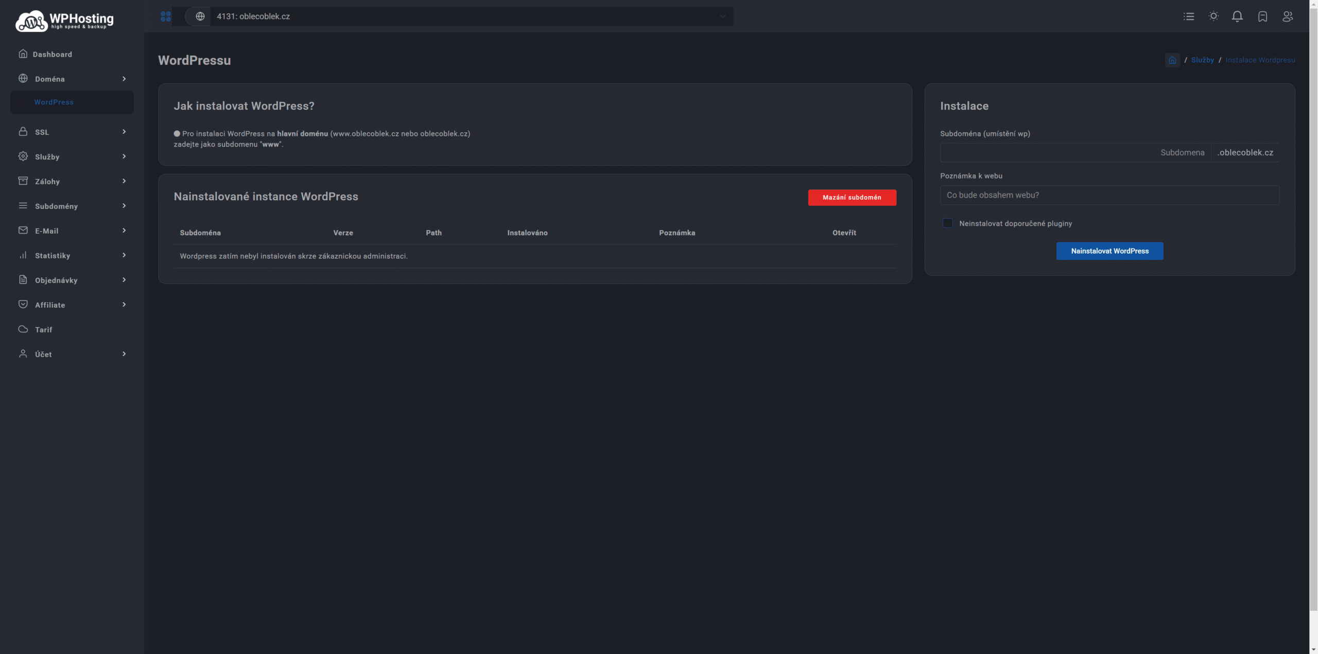Image resolution: width=1318 pixels, height=654 pixels.
Task: Open Dashboard from the sidebar
Action: coord(72,54)
